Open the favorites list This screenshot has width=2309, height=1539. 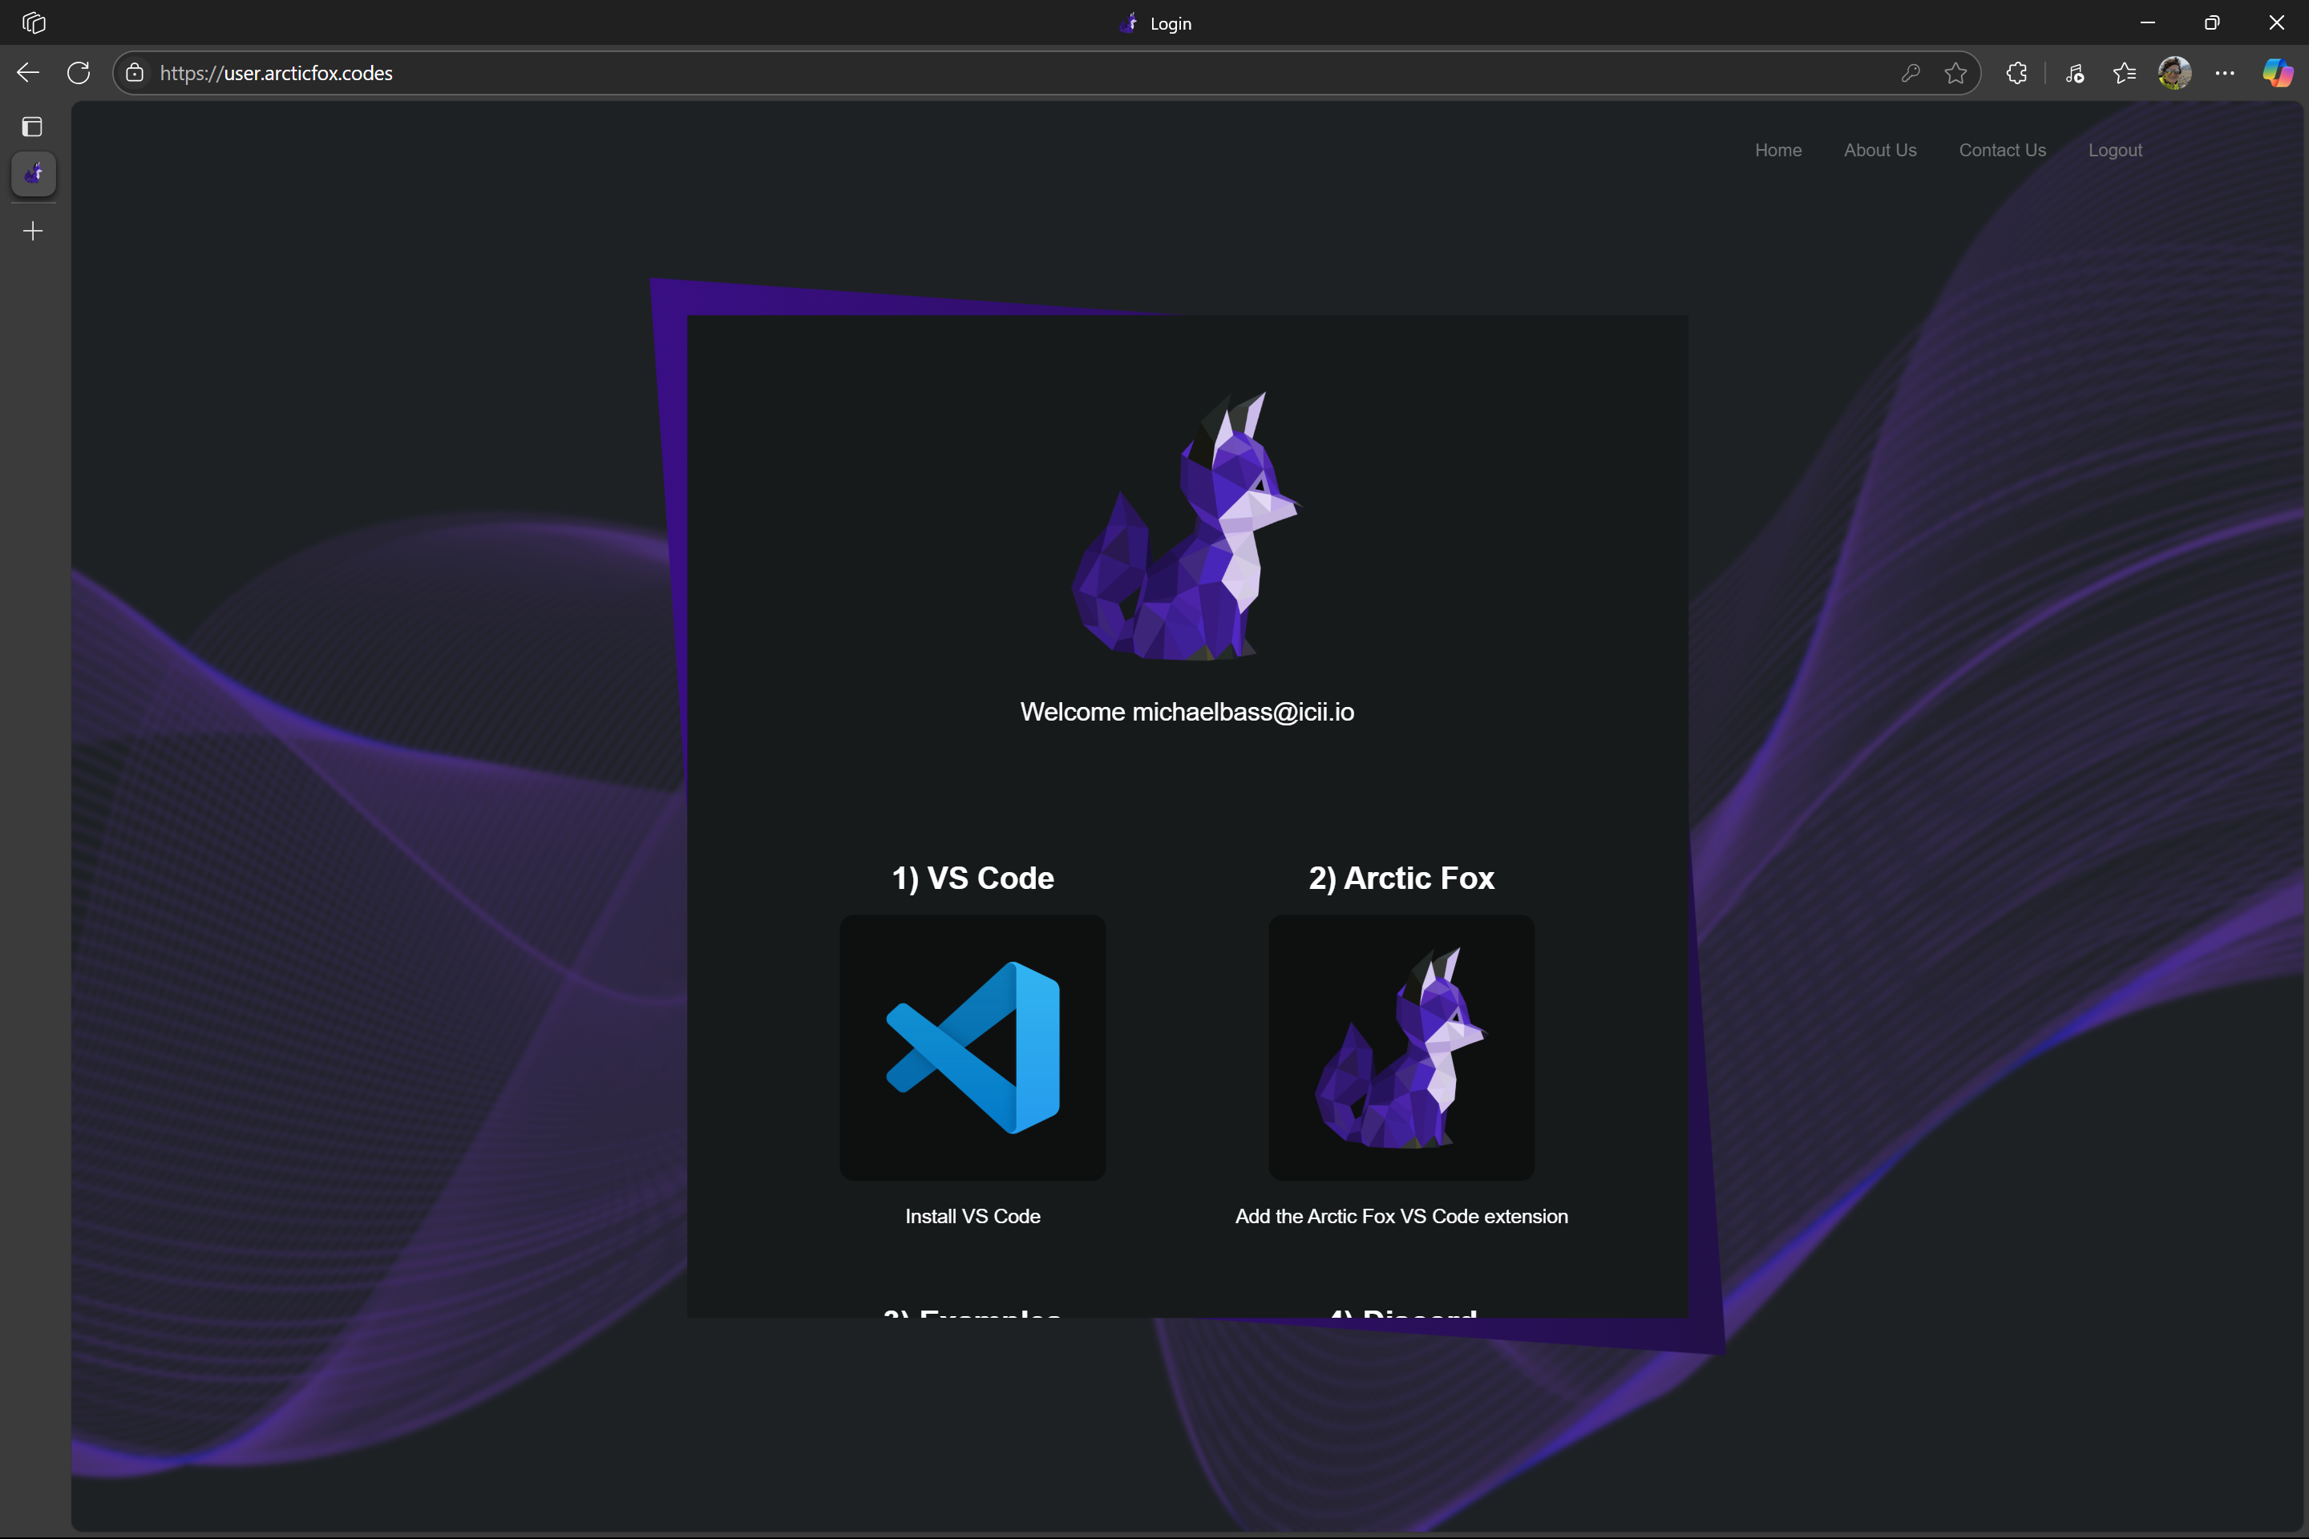click(x=2125, y=73)
